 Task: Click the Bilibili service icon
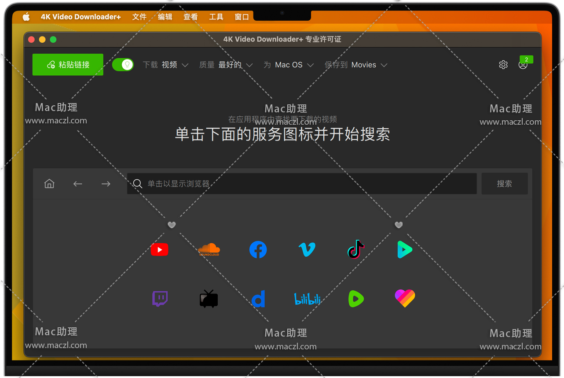pyautogui.click(x=307, y=299)
